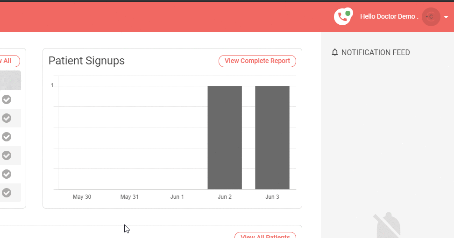Click the Patient Signups card title

(x=86, y=61)
